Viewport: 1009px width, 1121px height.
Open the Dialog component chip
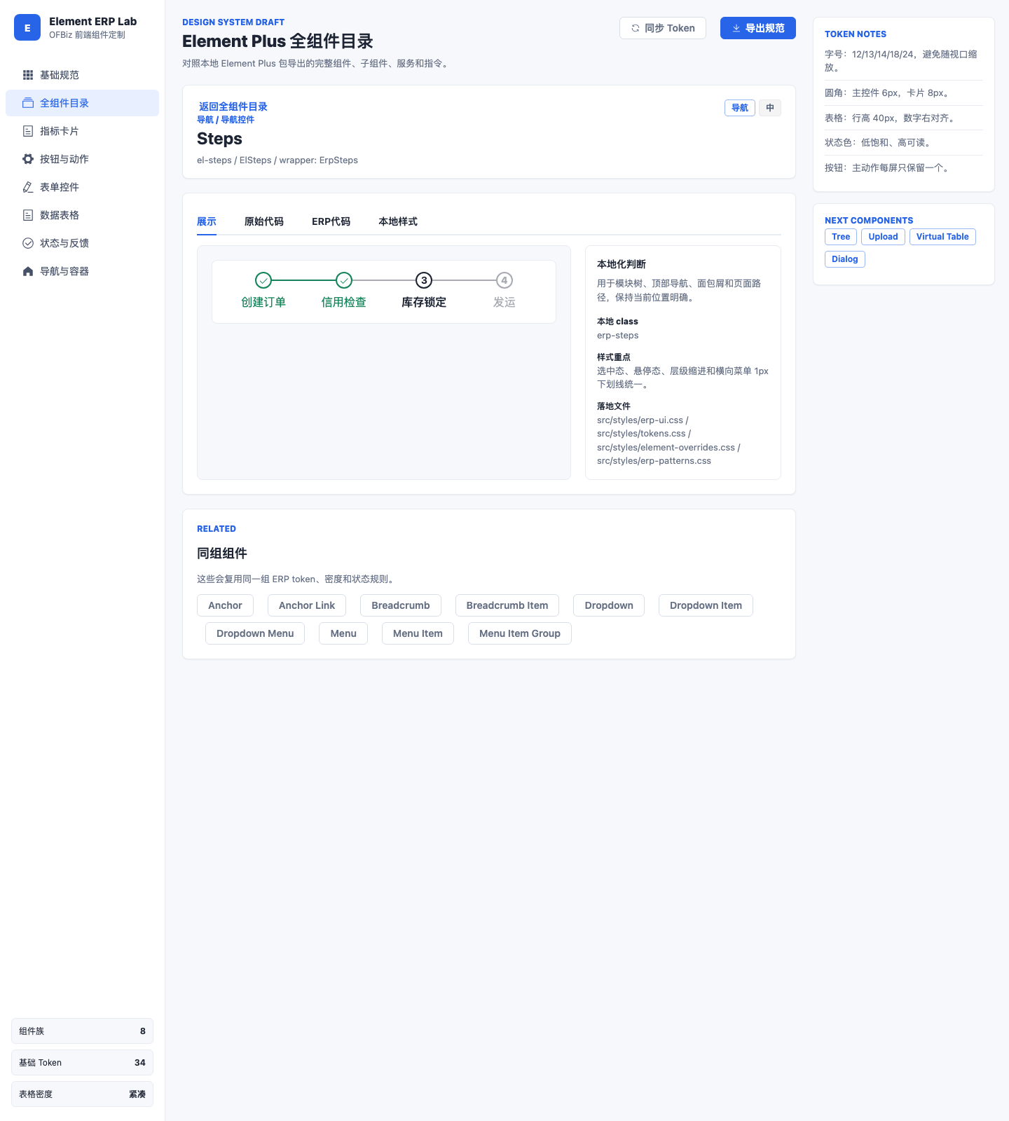tap(845, 259)
